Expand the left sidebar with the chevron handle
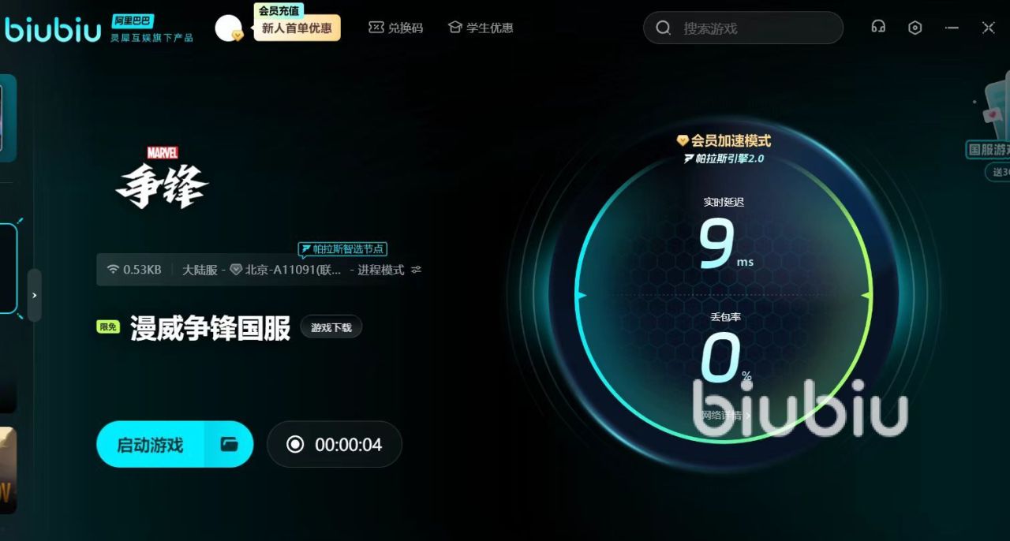1010x541 pixels. coord(34,295)
